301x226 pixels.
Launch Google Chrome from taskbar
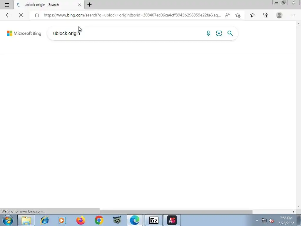pyautogui.click(x=99, y=220)
